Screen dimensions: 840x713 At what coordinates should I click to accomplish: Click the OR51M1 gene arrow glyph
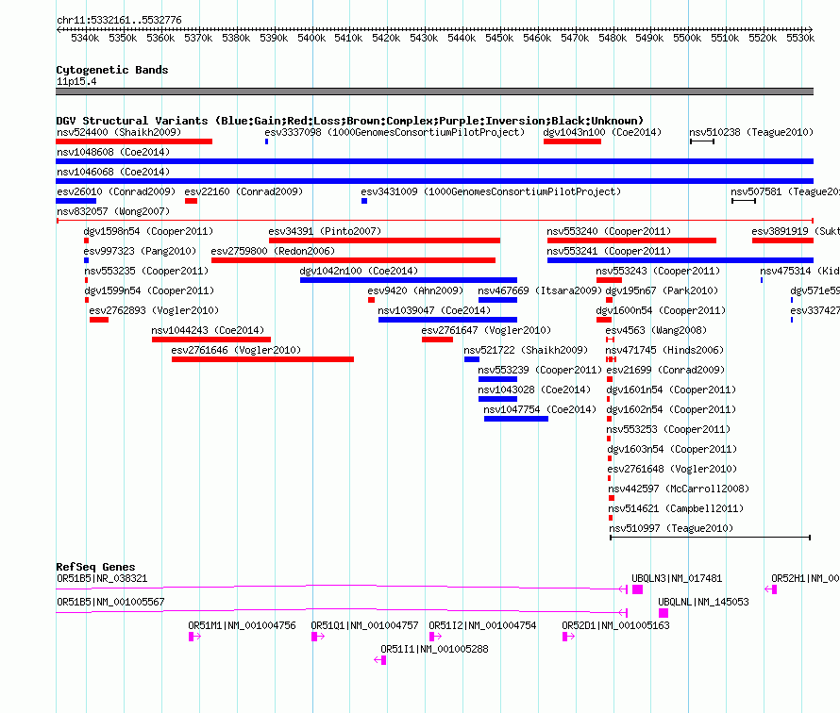point(194,637)
